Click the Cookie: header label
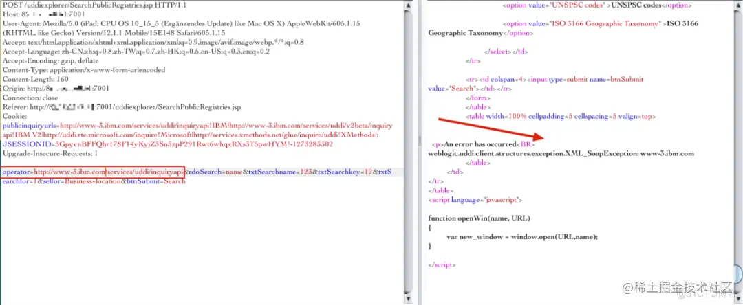This screenshot has width=743, height=305. 14,116
